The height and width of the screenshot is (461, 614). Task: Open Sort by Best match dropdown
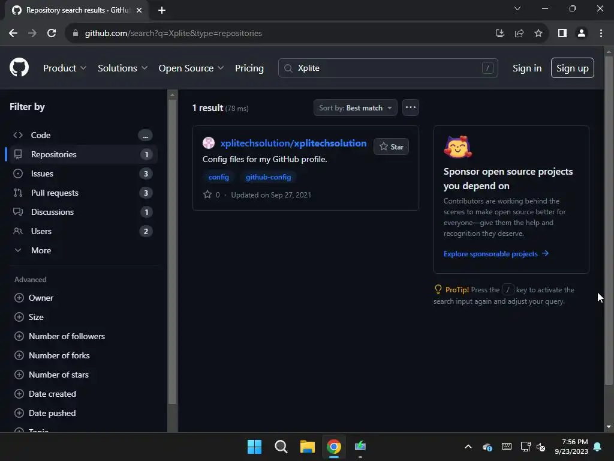[355, 107]
